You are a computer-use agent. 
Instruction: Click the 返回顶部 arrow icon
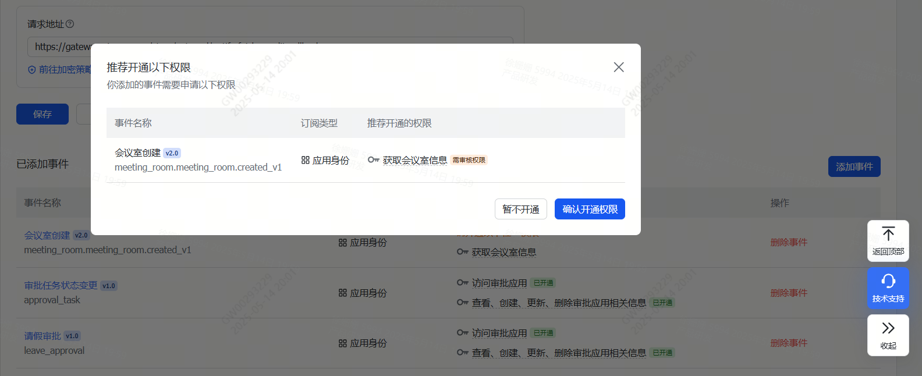(888, 234)
